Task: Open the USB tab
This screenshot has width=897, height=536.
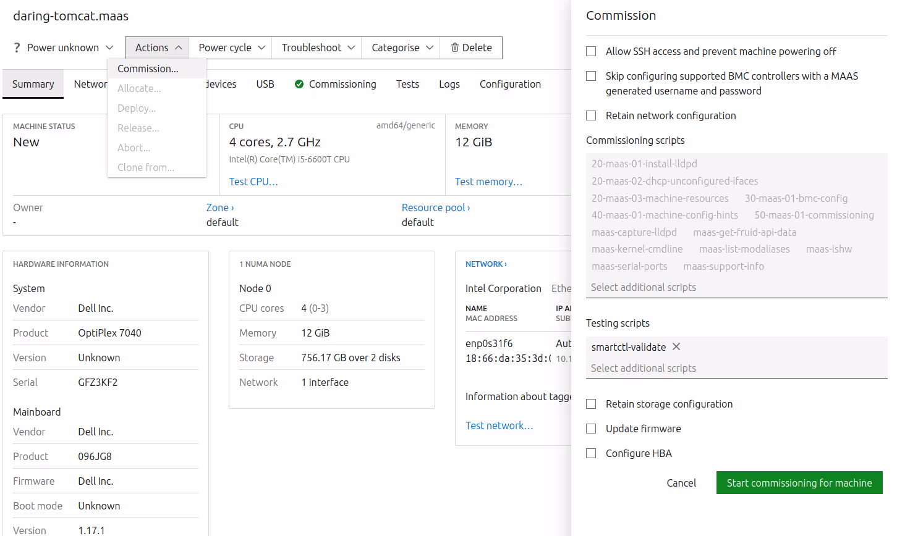Action: pos(265,84)
